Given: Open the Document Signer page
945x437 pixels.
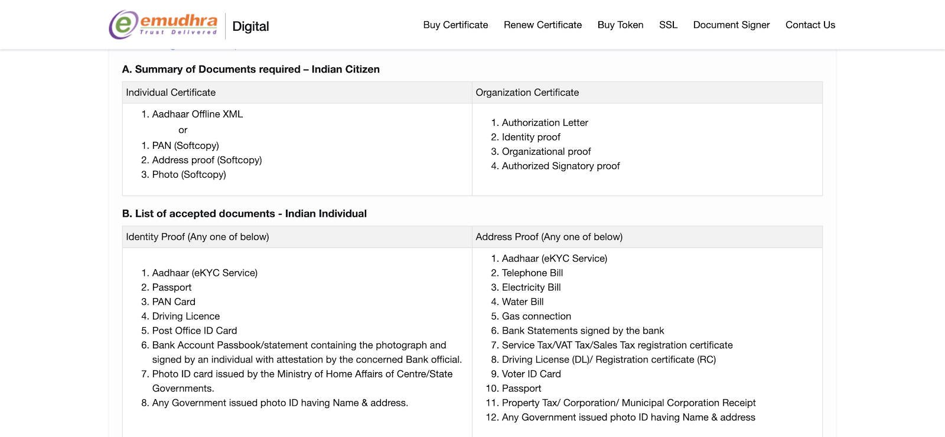Looking at the screenshot, I should pos(731,25).
